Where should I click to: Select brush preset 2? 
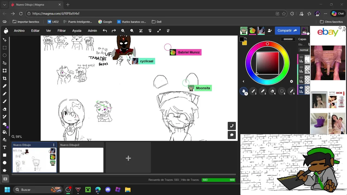click(x=253, y=91)
